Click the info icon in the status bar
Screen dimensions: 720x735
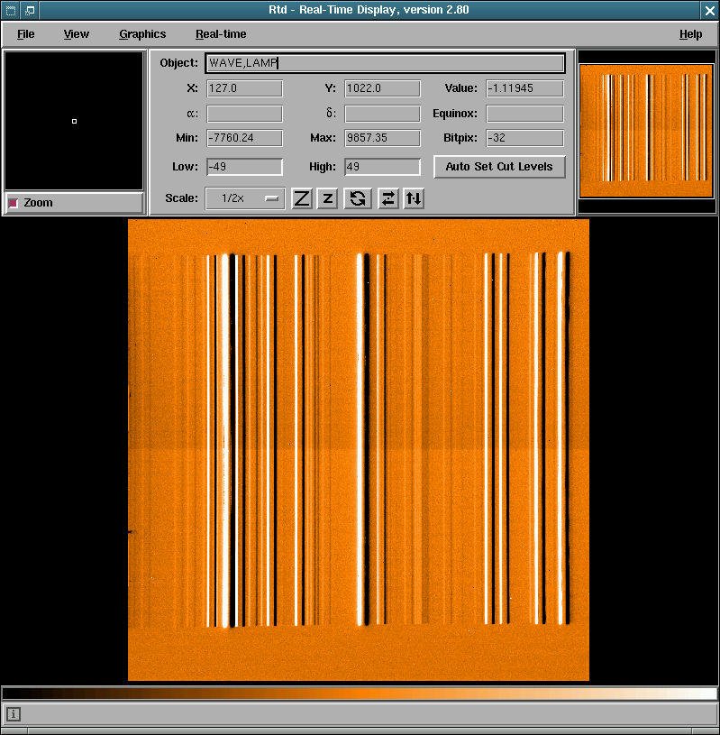[14, 714]
